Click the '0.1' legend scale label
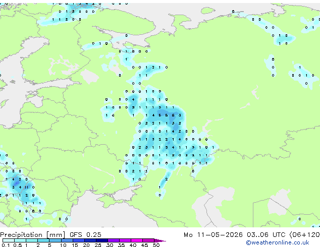This screenshot has height=247, width=320. coord(6,245)
